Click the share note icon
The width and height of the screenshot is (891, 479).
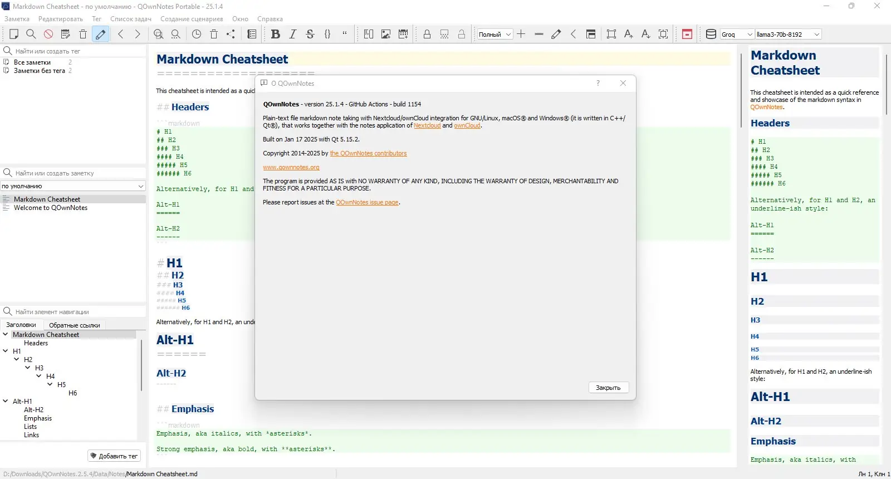(x=231, y=34)
